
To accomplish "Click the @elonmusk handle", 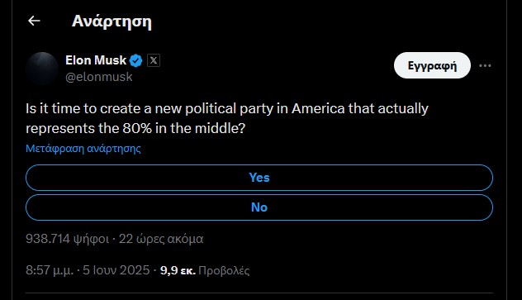I will click(99, 77).
